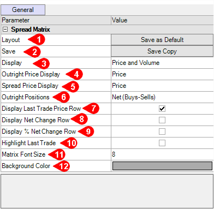Click the red callout marker numbered 5
The width and height of the screenshot is (214, 209).
pos(70,87)
